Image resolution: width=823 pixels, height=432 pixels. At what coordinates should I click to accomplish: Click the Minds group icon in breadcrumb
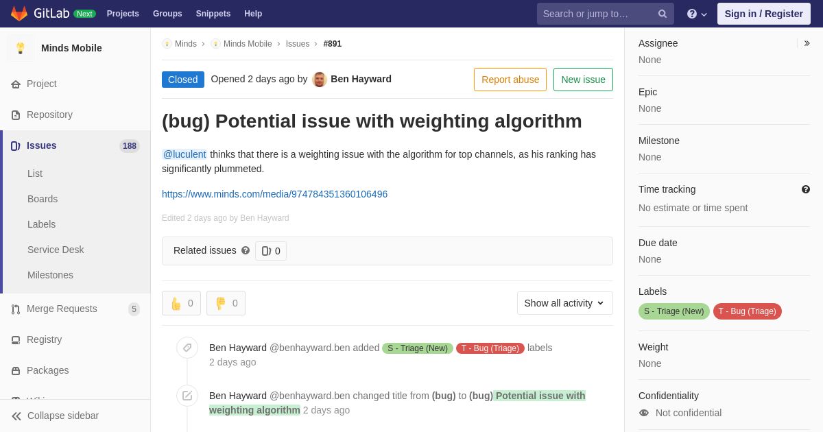click(167, 44)
